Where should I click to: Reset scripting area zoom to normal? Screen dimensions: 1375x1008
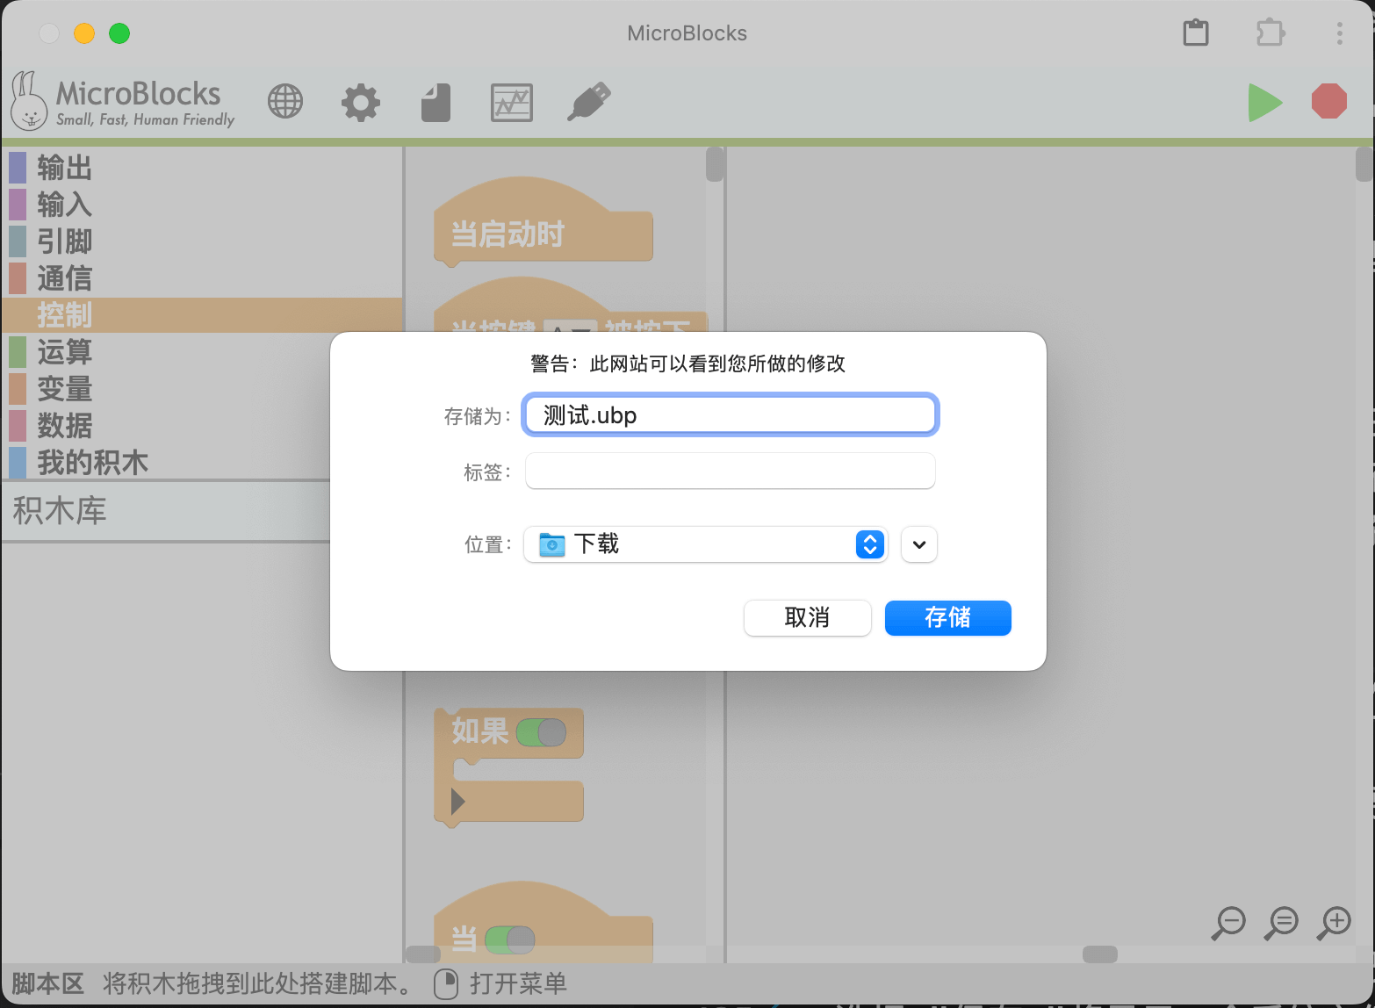[x=1281, y=924]
